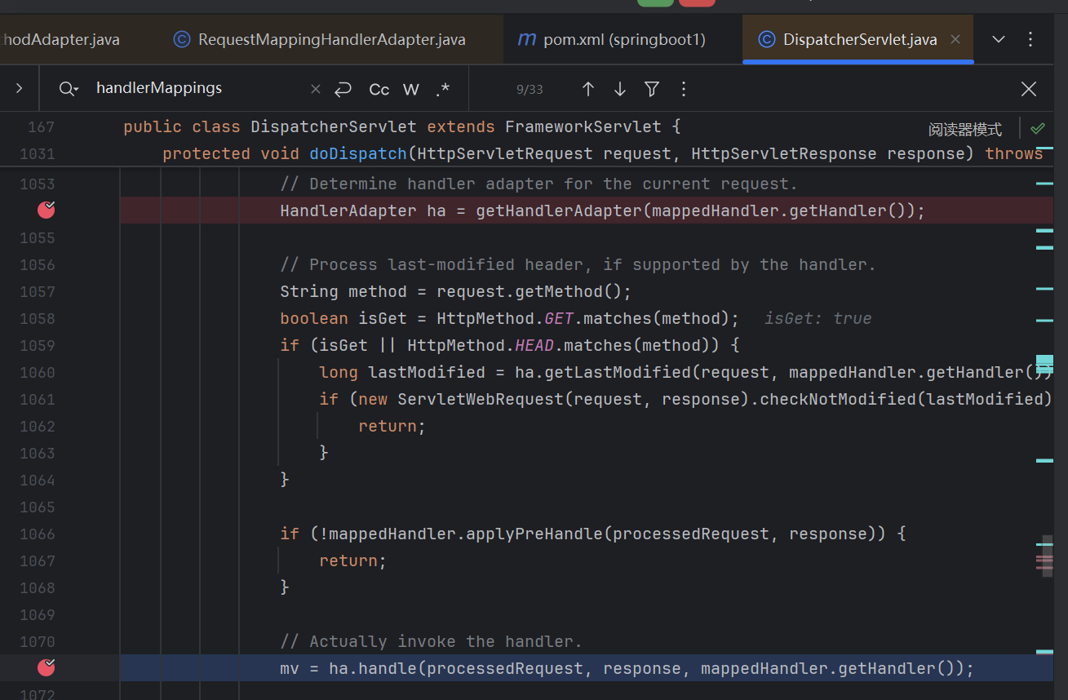The width and height of the screenshot is (1068, 700).
Task: Remove breakpoint at ha.handle line
Action: [x=47, y=667]
